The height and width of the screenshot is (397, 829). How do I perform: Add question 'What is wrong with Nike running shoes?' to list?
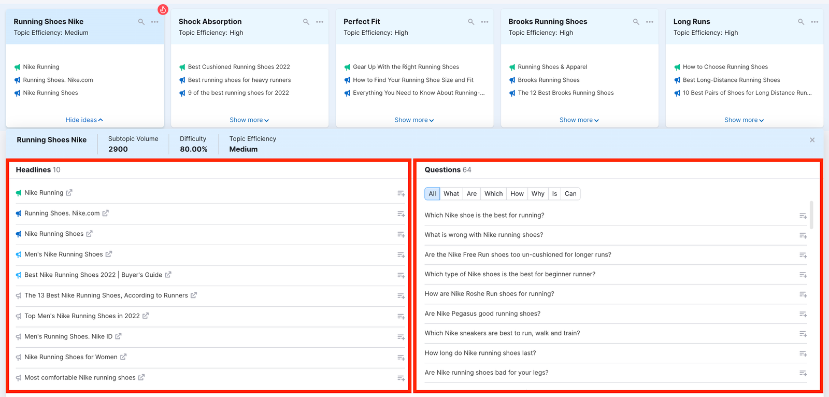click(x=803, y=235)
